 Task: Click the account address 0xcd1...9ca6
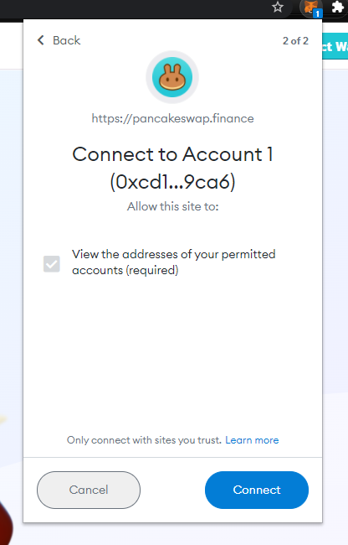click(x=172, y=182)
